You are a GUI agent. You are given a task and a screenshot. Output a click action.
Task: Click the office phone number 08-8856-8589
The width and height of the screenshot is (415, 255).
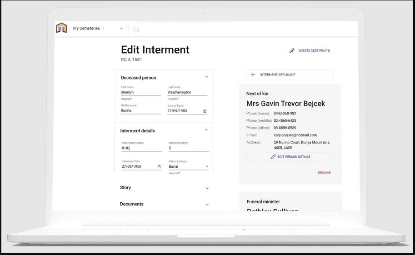click(285, 128)
